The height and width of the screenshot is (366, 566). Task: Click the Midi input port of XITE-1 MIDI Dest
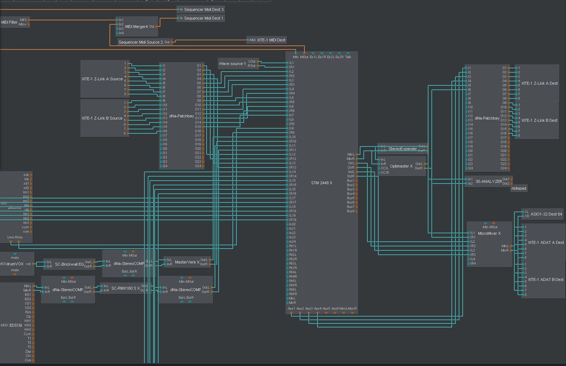tap(248, 40)
